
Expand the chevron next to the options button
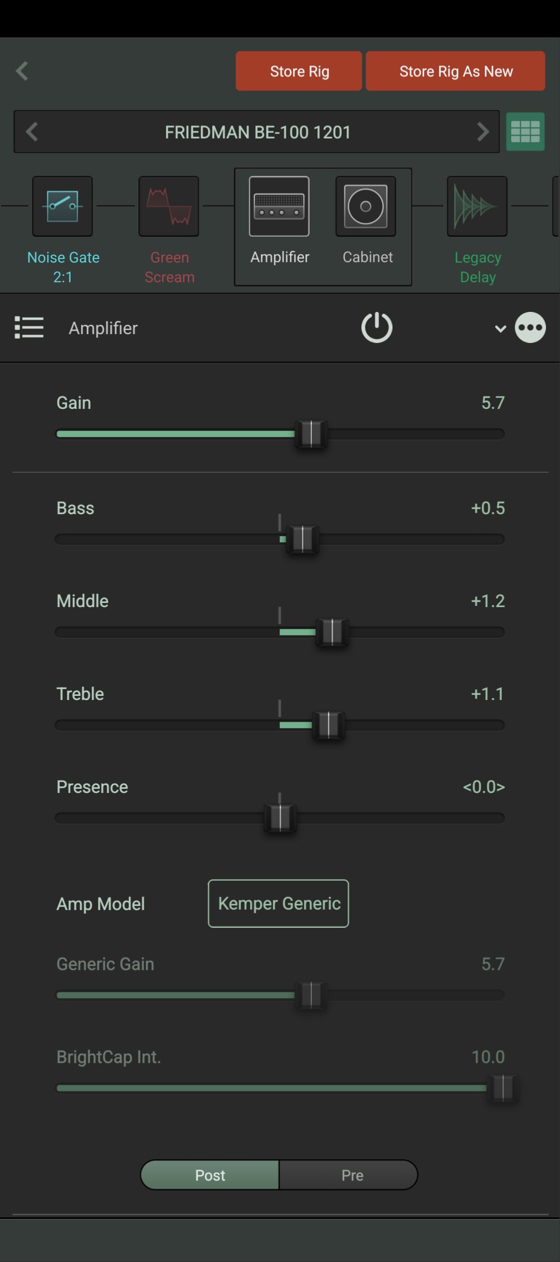coord(500,328)
